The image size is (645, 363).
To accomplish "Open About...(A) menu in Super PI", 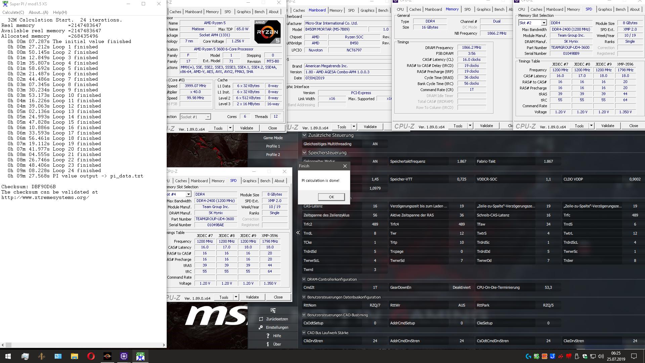I will tap(38, 12).
